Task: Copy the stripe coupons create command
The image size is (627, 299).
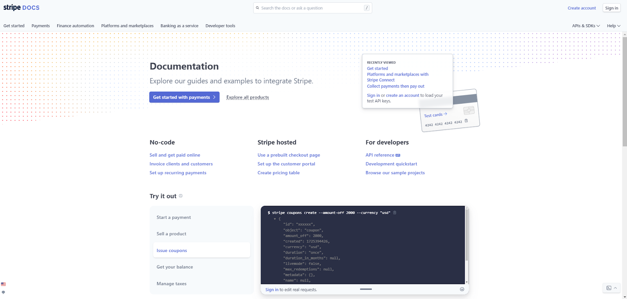Action: click(395, 213)
